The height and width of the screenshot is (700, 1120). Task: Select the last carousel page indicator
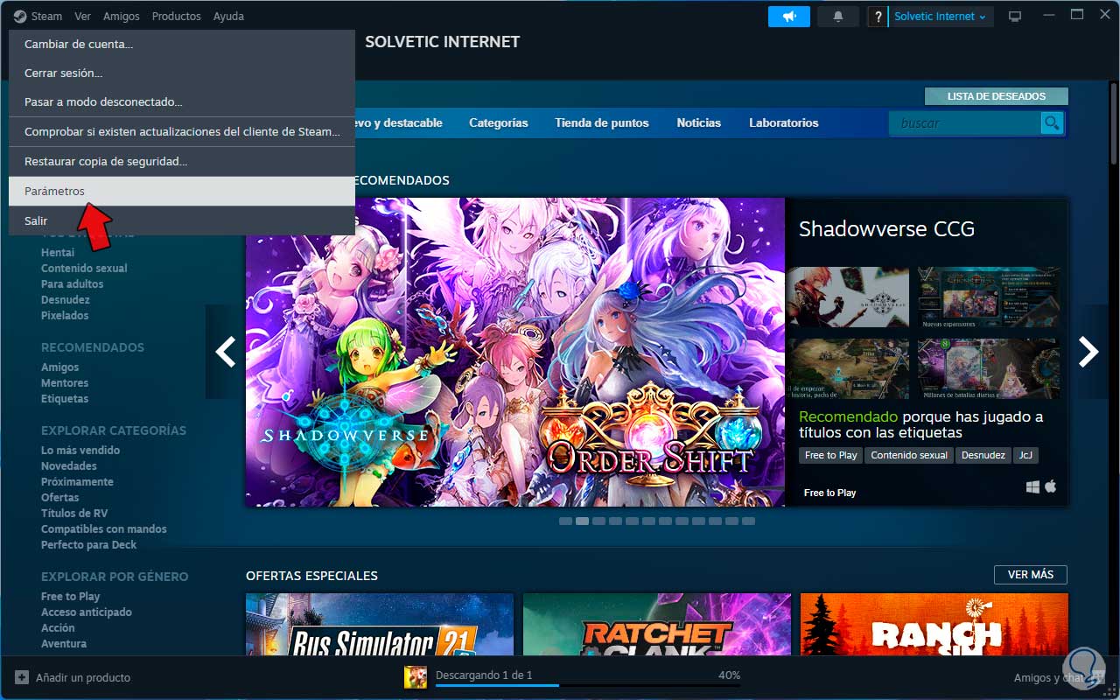tap(748, 521)
